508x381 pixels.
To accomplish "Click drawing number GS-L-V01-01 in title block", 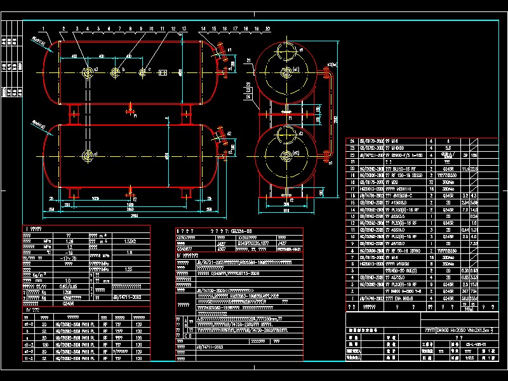I will point(477,344).
